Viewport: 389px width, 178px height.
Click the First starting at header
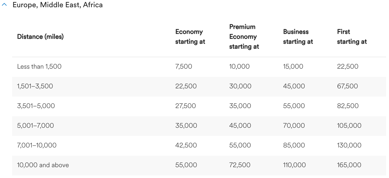coord(352,36)
